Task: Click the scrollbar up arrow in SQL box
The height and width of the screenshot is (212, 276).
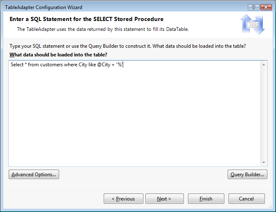Action: point(263,65)
